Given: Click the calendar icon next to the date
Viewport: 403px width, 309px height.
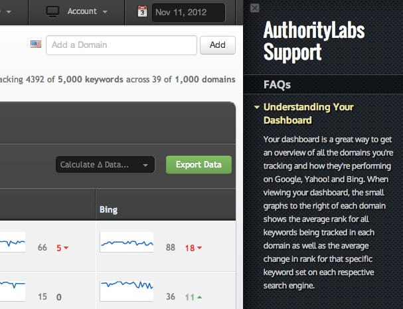Looking at the screenshot, I should coord(142,11).
